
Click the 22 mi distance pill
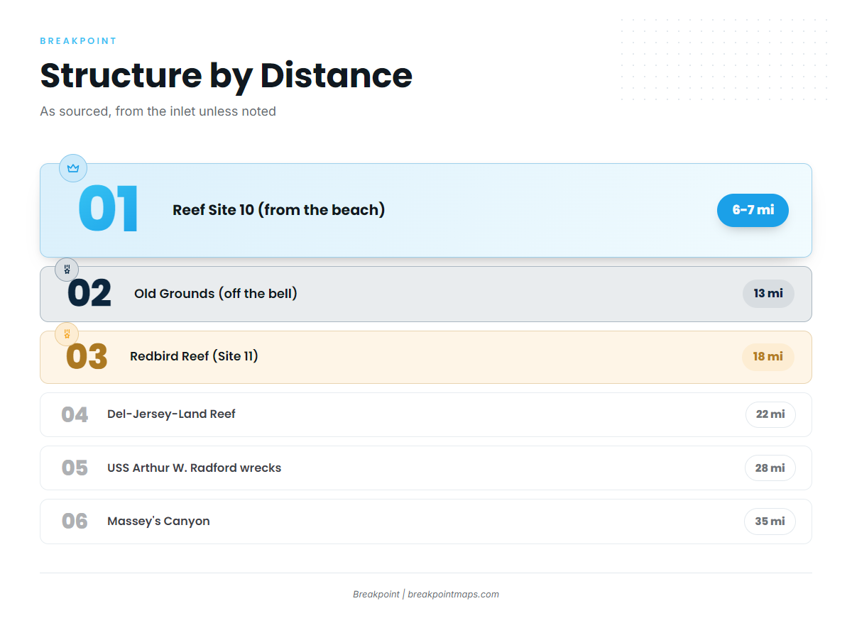tap(770, 414)
